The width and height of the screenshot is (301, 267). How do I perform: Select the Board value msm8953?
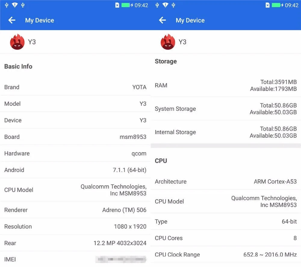click(x=133, y=137)
